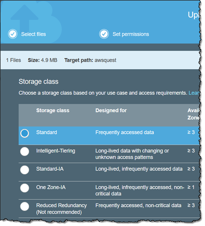Select the Standard storage class radio button
Viewport: 205px width, 226px height.
click(25, 134)
